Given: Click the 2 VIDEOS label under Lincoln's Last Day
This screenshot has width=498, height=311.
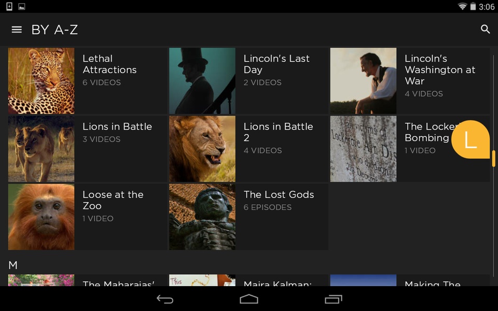Looking at the screenshot, I should pyautogui.click(x=262, y=82).
